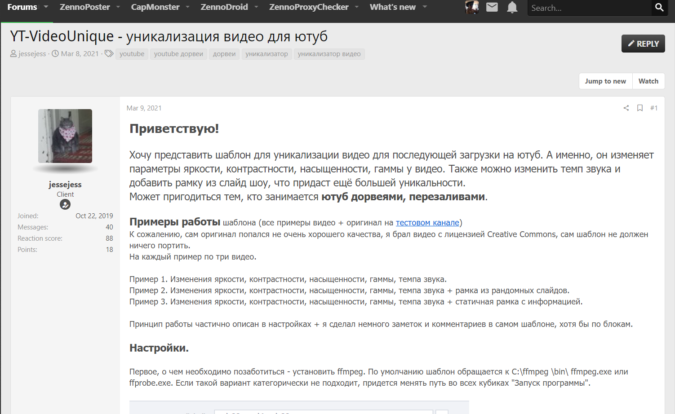The height and width of the screenshot is (414, 675).
Task: Select the уникализатор tag
Action: tap(266, 54)
